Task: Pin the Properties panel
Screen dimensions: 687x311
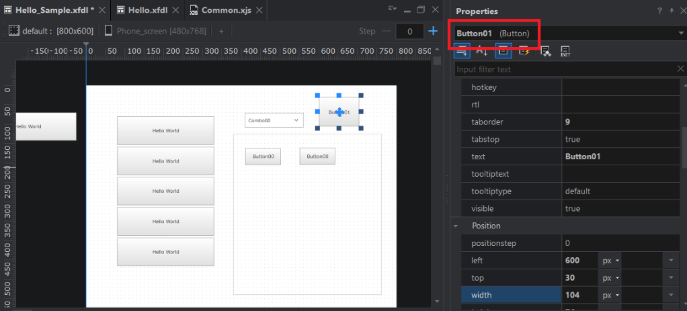Action: (x=672, y=11)
